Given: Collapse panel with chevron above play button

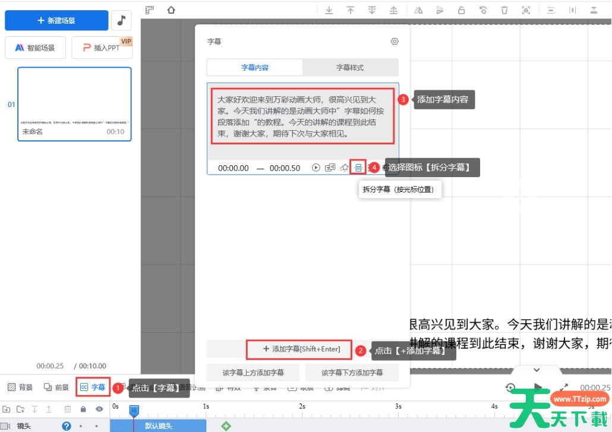Looking at the screenshot, I should [535, 370].
